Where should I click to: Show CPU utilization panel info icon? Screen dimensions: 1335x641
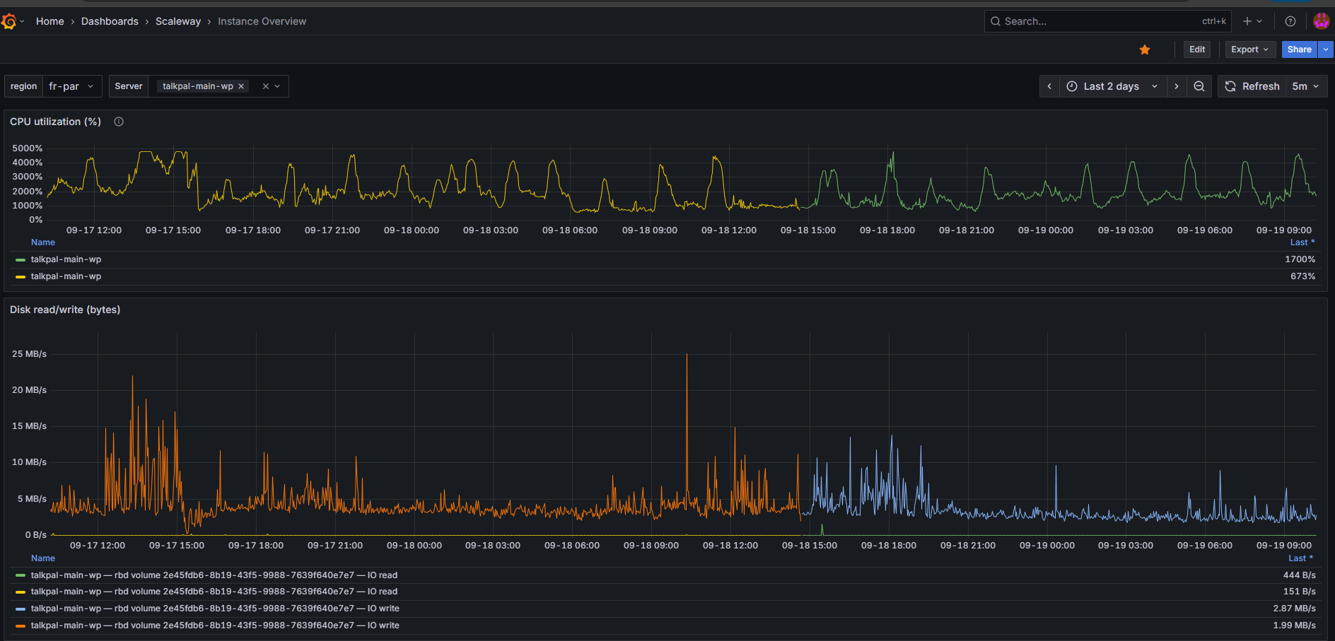(119, 122)
